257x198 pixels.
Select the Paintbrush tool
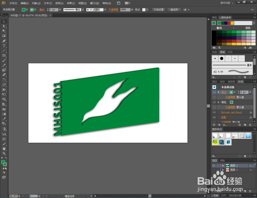pyautogui.click(x=4, y=60)
